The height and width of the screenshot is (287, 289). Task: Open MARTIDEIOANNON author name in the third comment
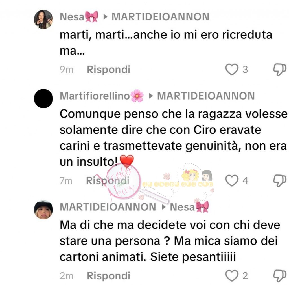(108, 207)
